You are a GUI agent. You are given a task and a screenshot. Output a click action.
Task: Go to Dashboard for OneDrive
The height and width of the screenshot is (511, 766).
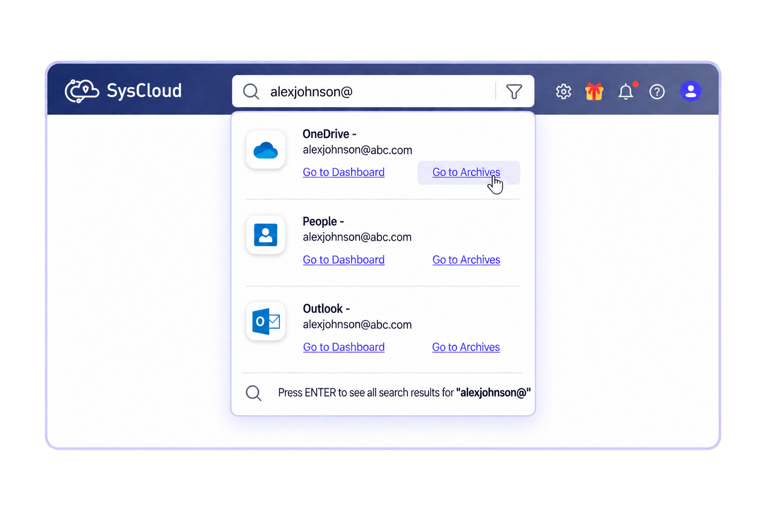pyautogui.click(x=344, y=172)
